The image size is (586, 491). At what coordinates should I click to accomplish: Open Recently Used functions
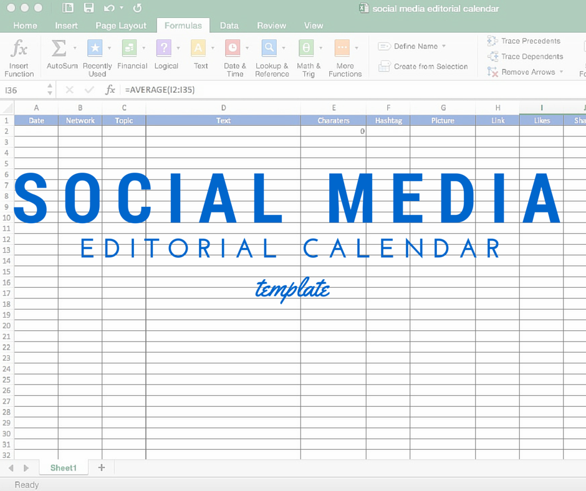tap(95, 48)
